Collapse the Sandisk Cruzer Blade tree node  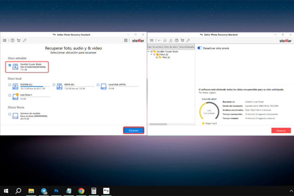[x=149, y=51]
